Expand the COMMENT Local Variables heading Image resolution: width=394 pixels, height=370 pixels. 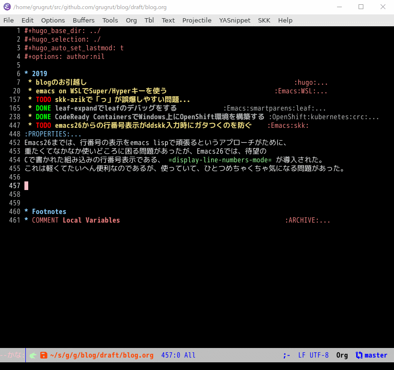(76, 220)
